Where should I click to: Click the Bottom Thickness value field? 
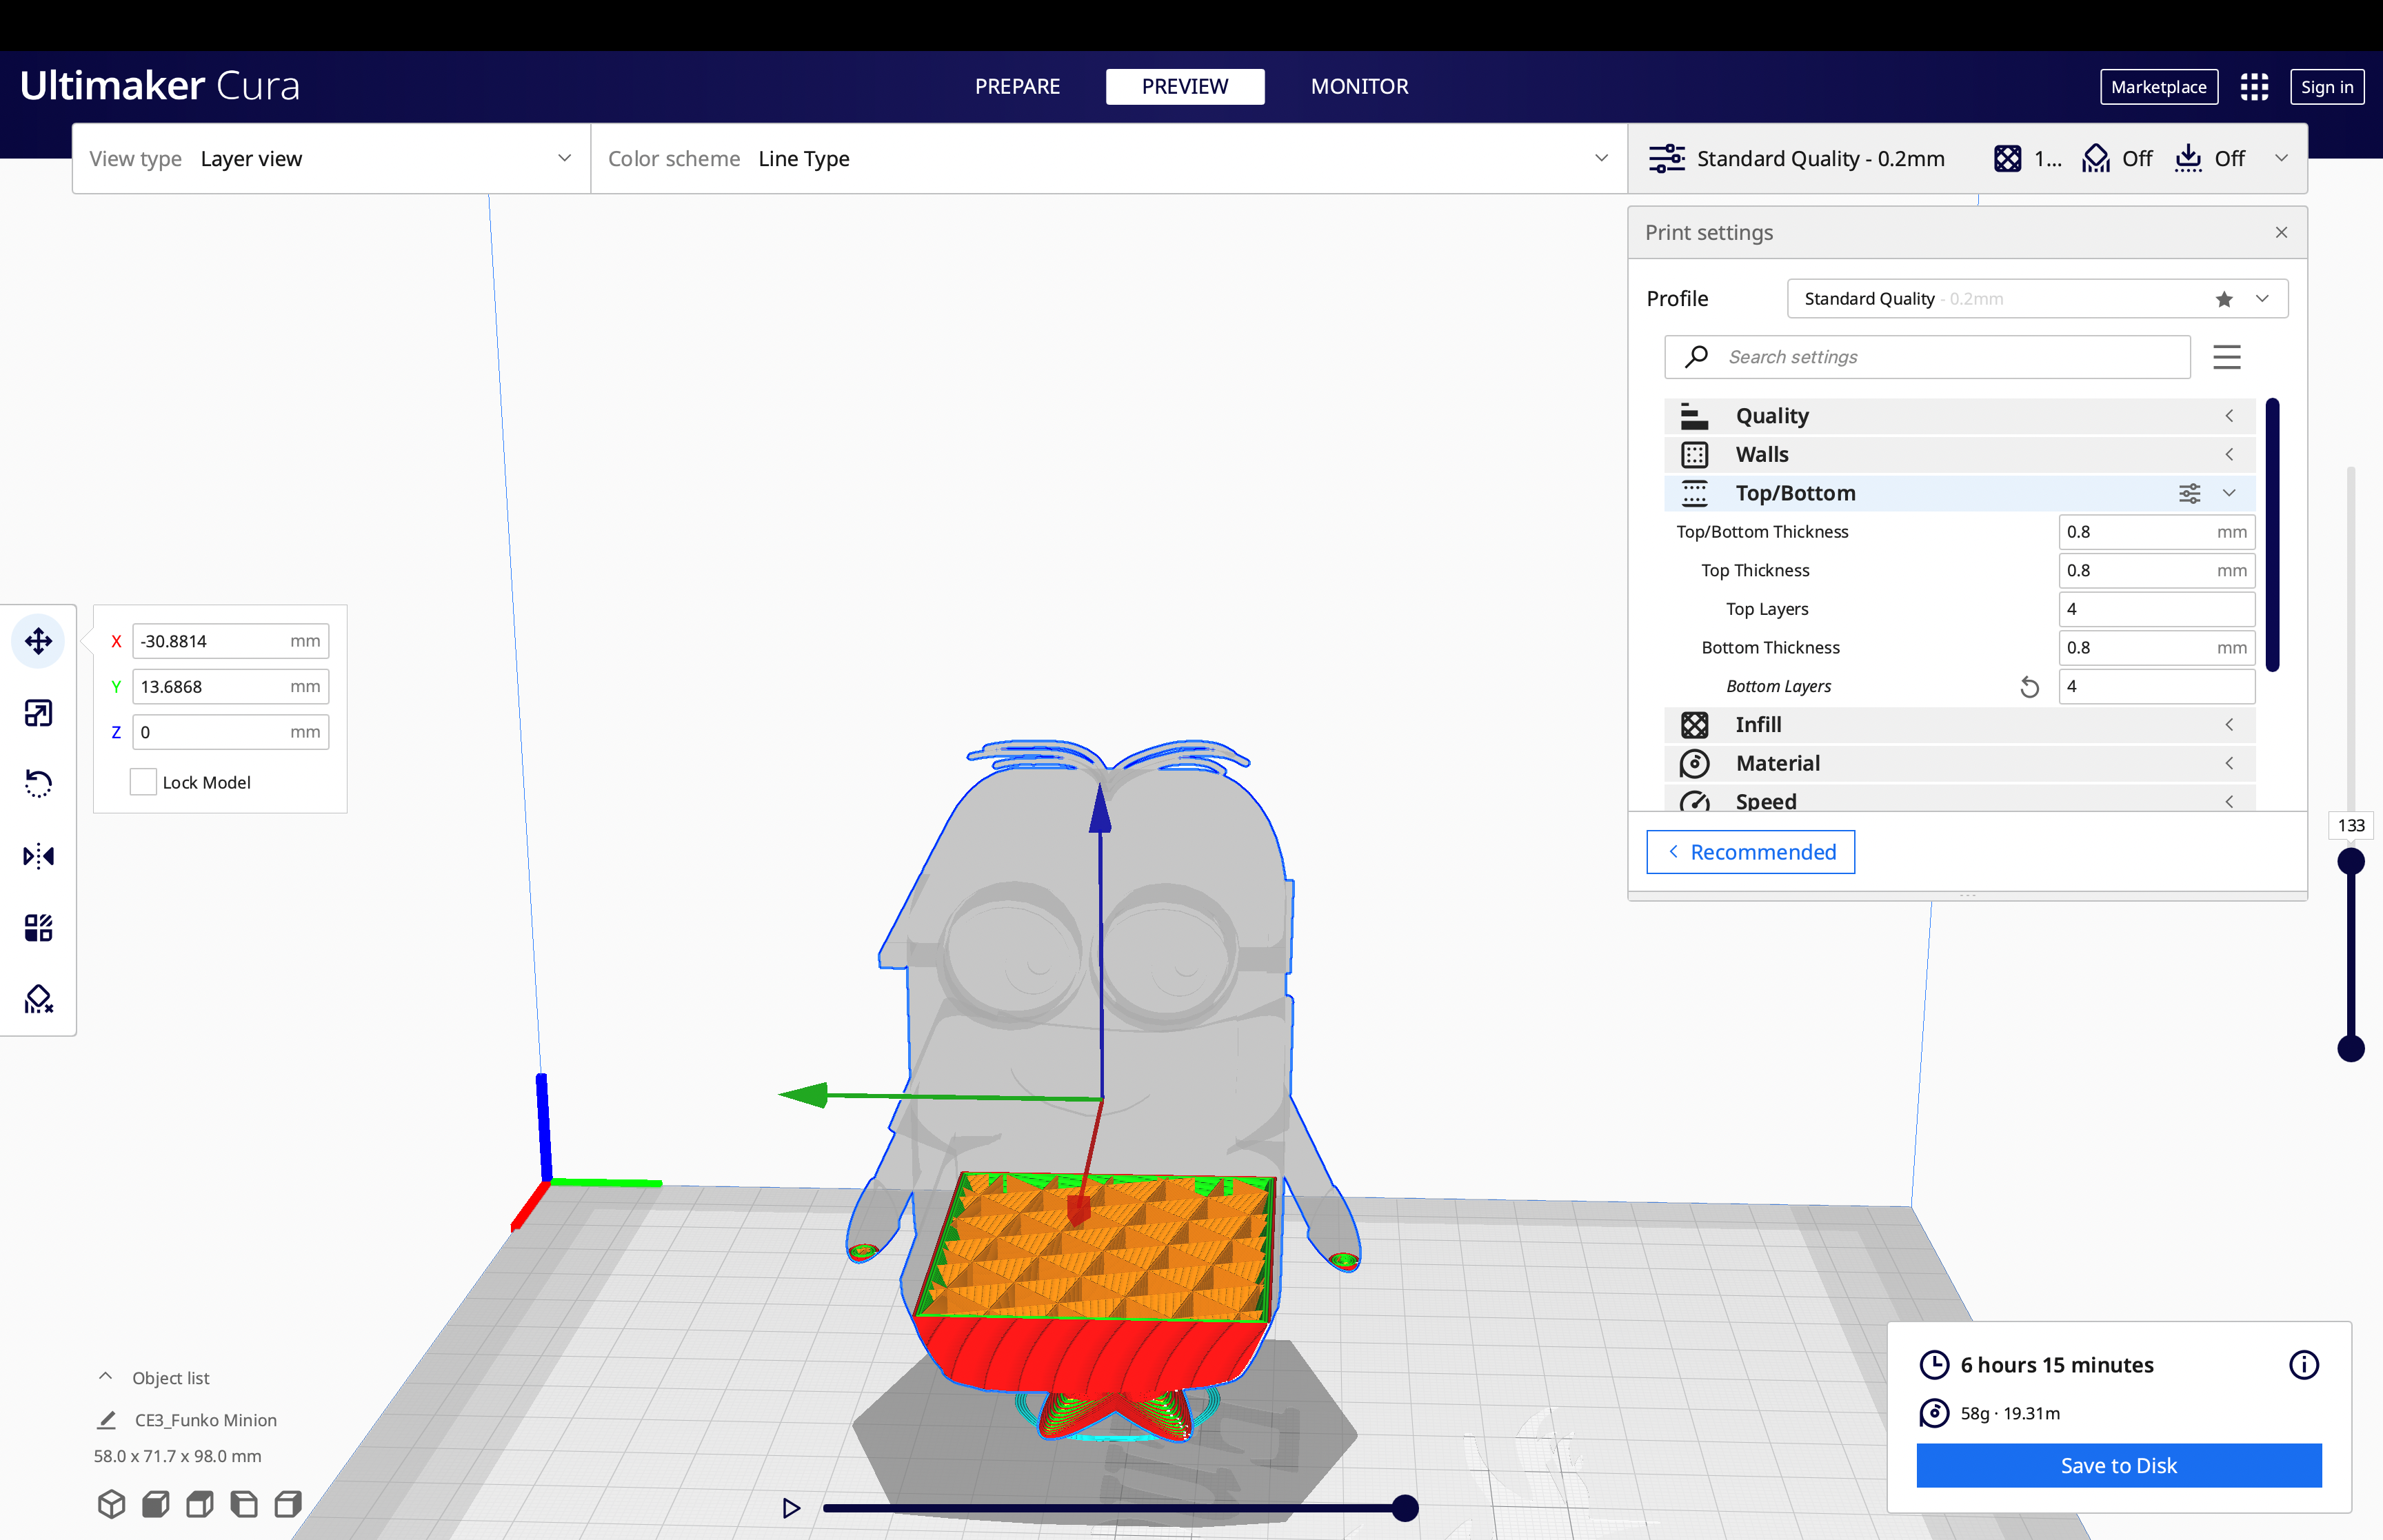(2156, 648)
